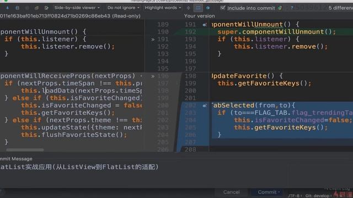Click the super.componentWillUnmount(); line in Your version
This screenshot has width=353, height=198.
tap(276, 32)
